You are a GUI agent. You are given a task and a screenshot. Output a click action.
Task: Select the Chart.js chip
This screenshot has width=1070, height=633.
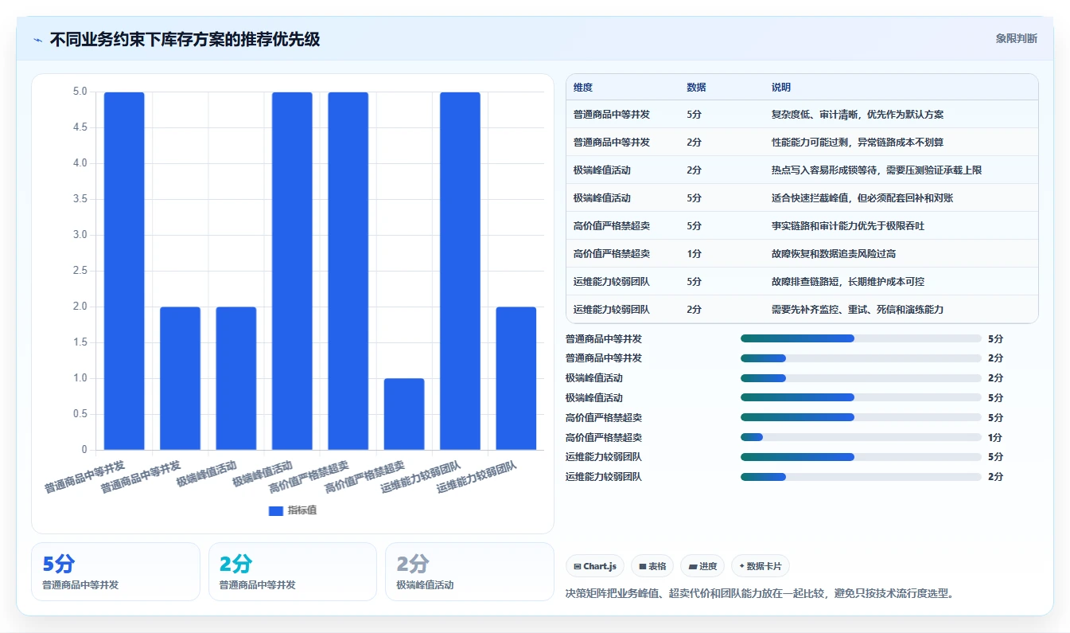[x=595, y=566]
